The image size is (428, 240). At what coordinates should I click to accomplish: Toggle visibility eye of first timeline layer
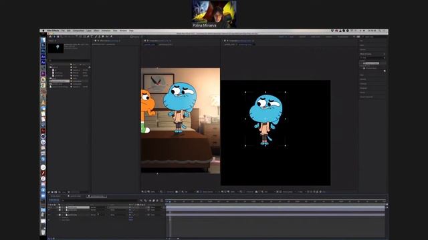pos(49,207)
